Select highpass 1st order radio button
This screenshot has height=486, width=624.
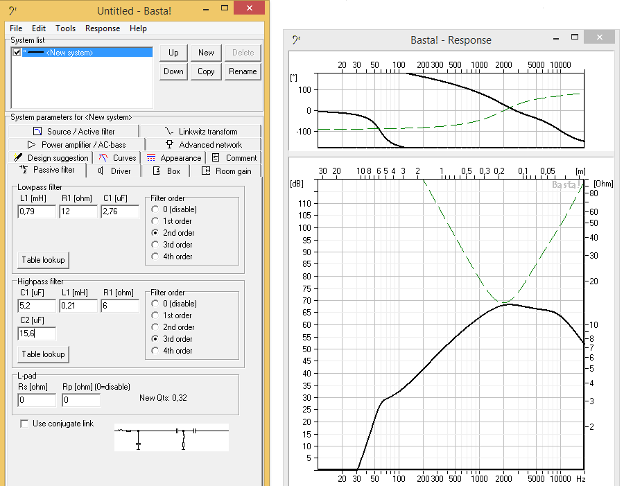pos(155,315)
